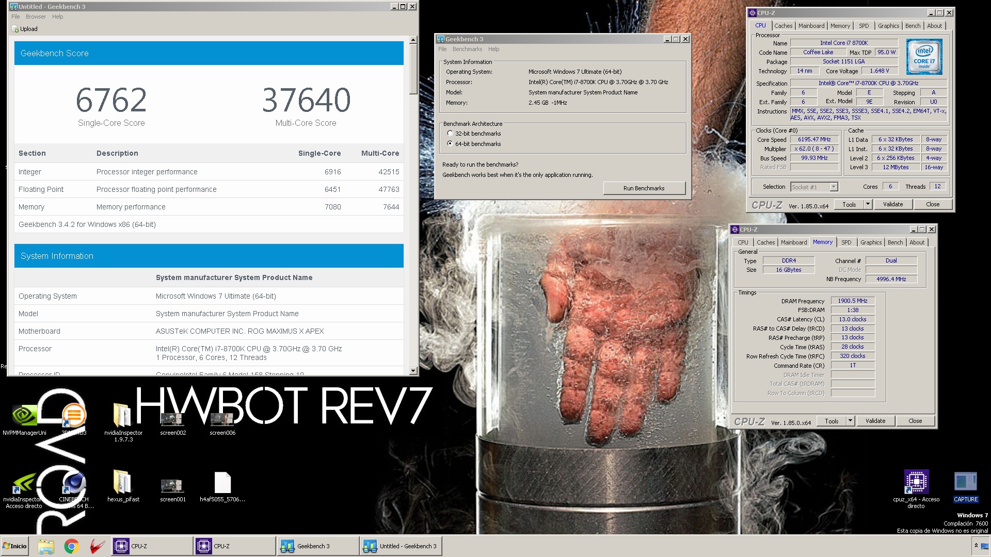Open Windows Explorer from taskbar
Screen dimensions: 991x557
pos(46,546)
